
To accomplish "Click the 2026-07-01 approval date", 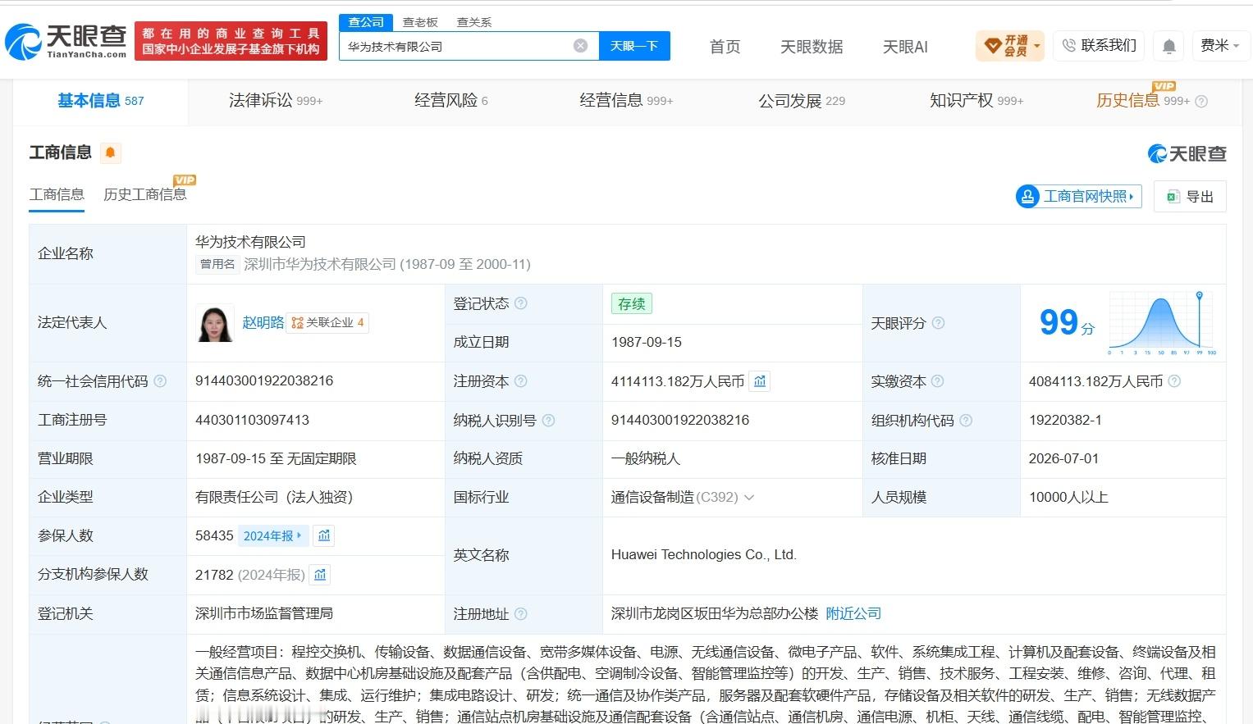I will [x=1063, y=459].
